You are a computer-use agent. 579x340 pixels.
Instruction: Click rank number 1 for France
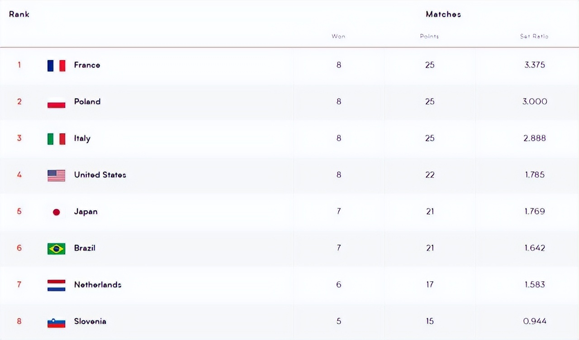tap(19, 65)
